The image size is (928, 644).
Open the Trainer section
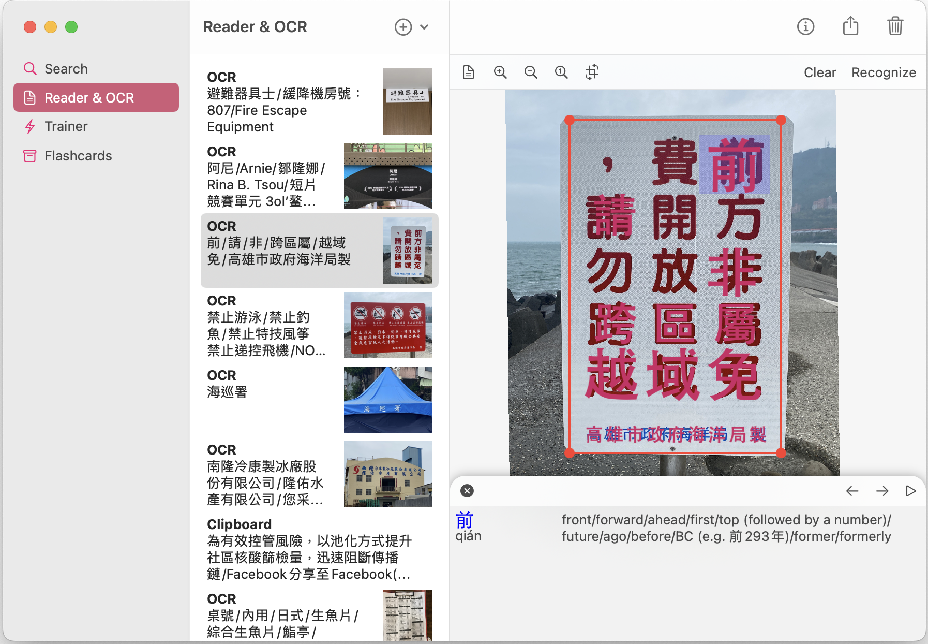[x=96, y=126]
